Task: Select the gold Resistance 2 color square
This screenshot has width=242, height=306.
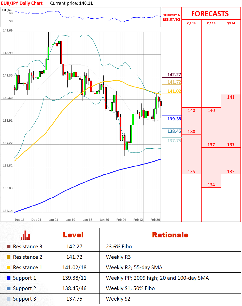Action: click(x=9, y=257)
